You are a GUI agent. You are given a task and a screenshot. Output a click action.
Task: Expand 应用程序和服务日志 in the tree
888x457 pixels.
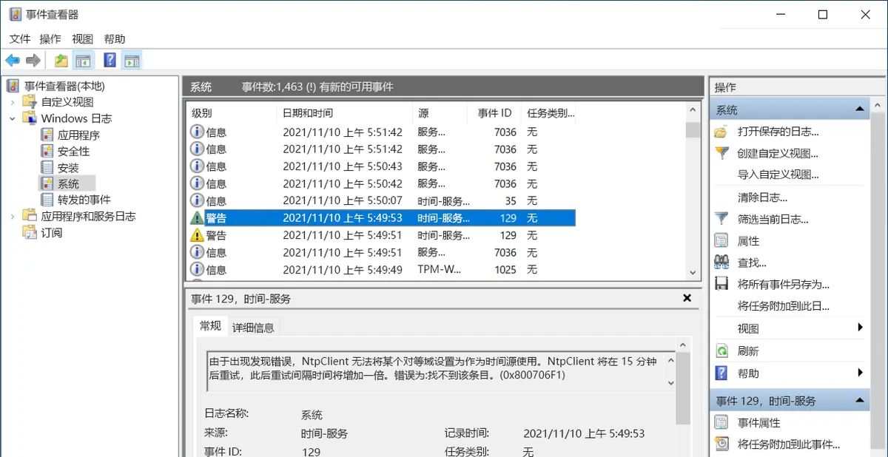[x=12, y=215]
